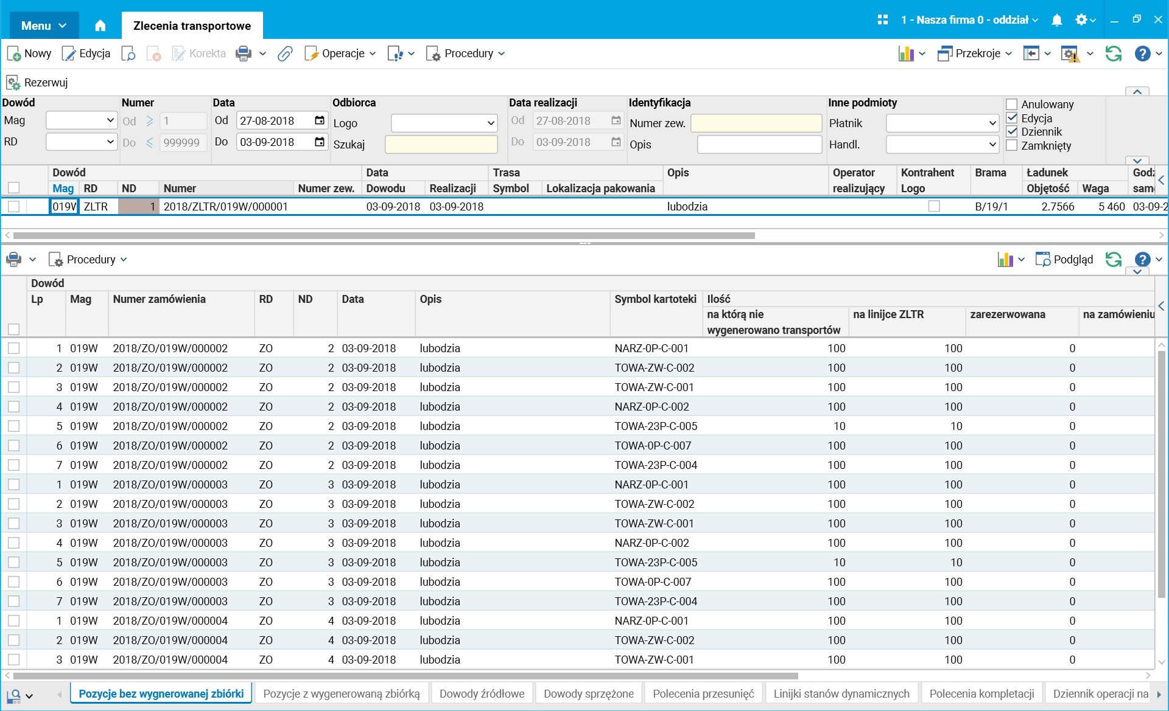Open the Data Od calendar picker

coord(320,120)
